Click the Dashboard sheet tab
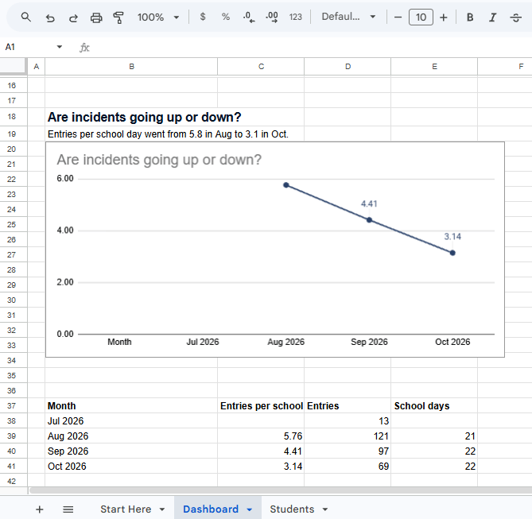The image size is (532, 519). 211,509
